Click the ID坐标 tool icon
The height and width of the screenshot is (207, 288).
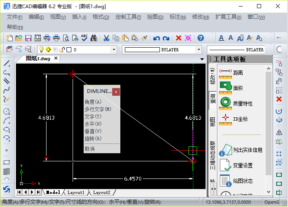[x=226, y=119]
